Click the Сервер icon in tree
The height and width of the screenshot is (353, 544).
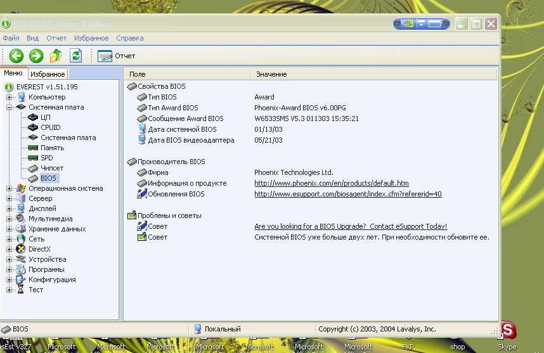point(21,198)
